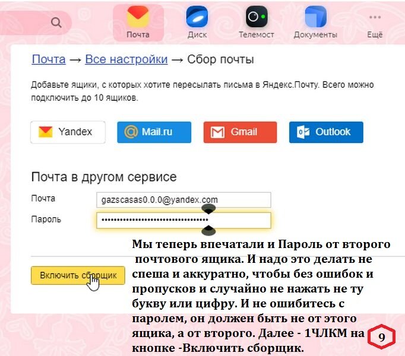
Task: Click the Почта в другом сервисе heading
Action: 104,177
